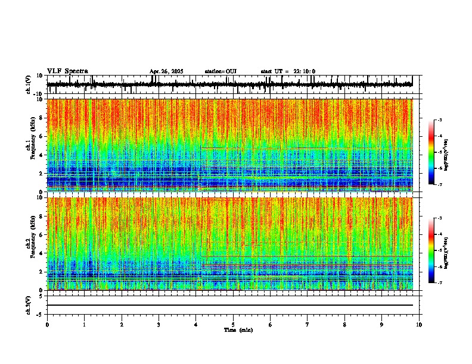Click time-axis tick label "0"
Viewport: 472px width, 364px height.
[x=47, y=325]
